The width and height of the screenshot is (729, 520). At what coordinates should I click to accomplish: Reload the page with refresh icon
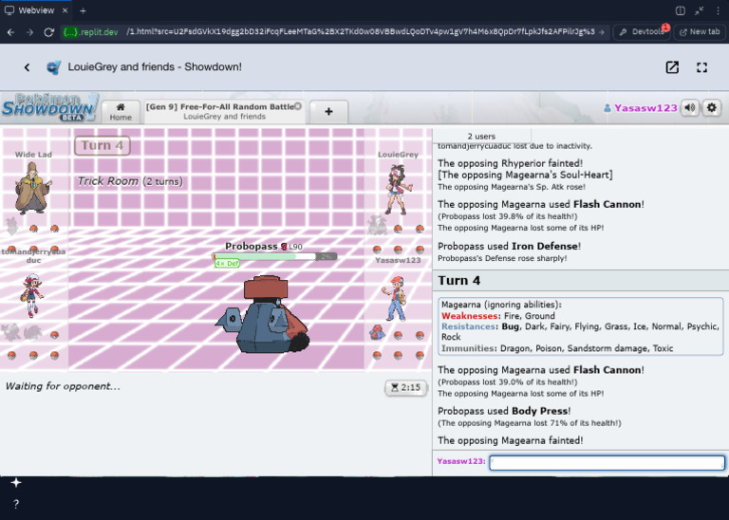(47, 31)
